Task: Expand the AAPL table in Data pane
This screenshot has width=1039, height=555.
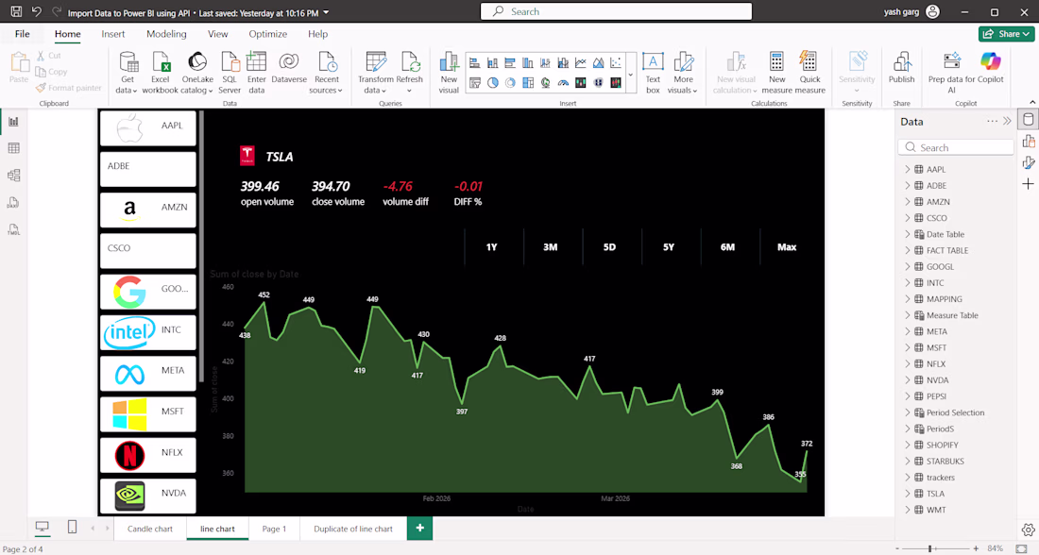Action: coord(907,170)
